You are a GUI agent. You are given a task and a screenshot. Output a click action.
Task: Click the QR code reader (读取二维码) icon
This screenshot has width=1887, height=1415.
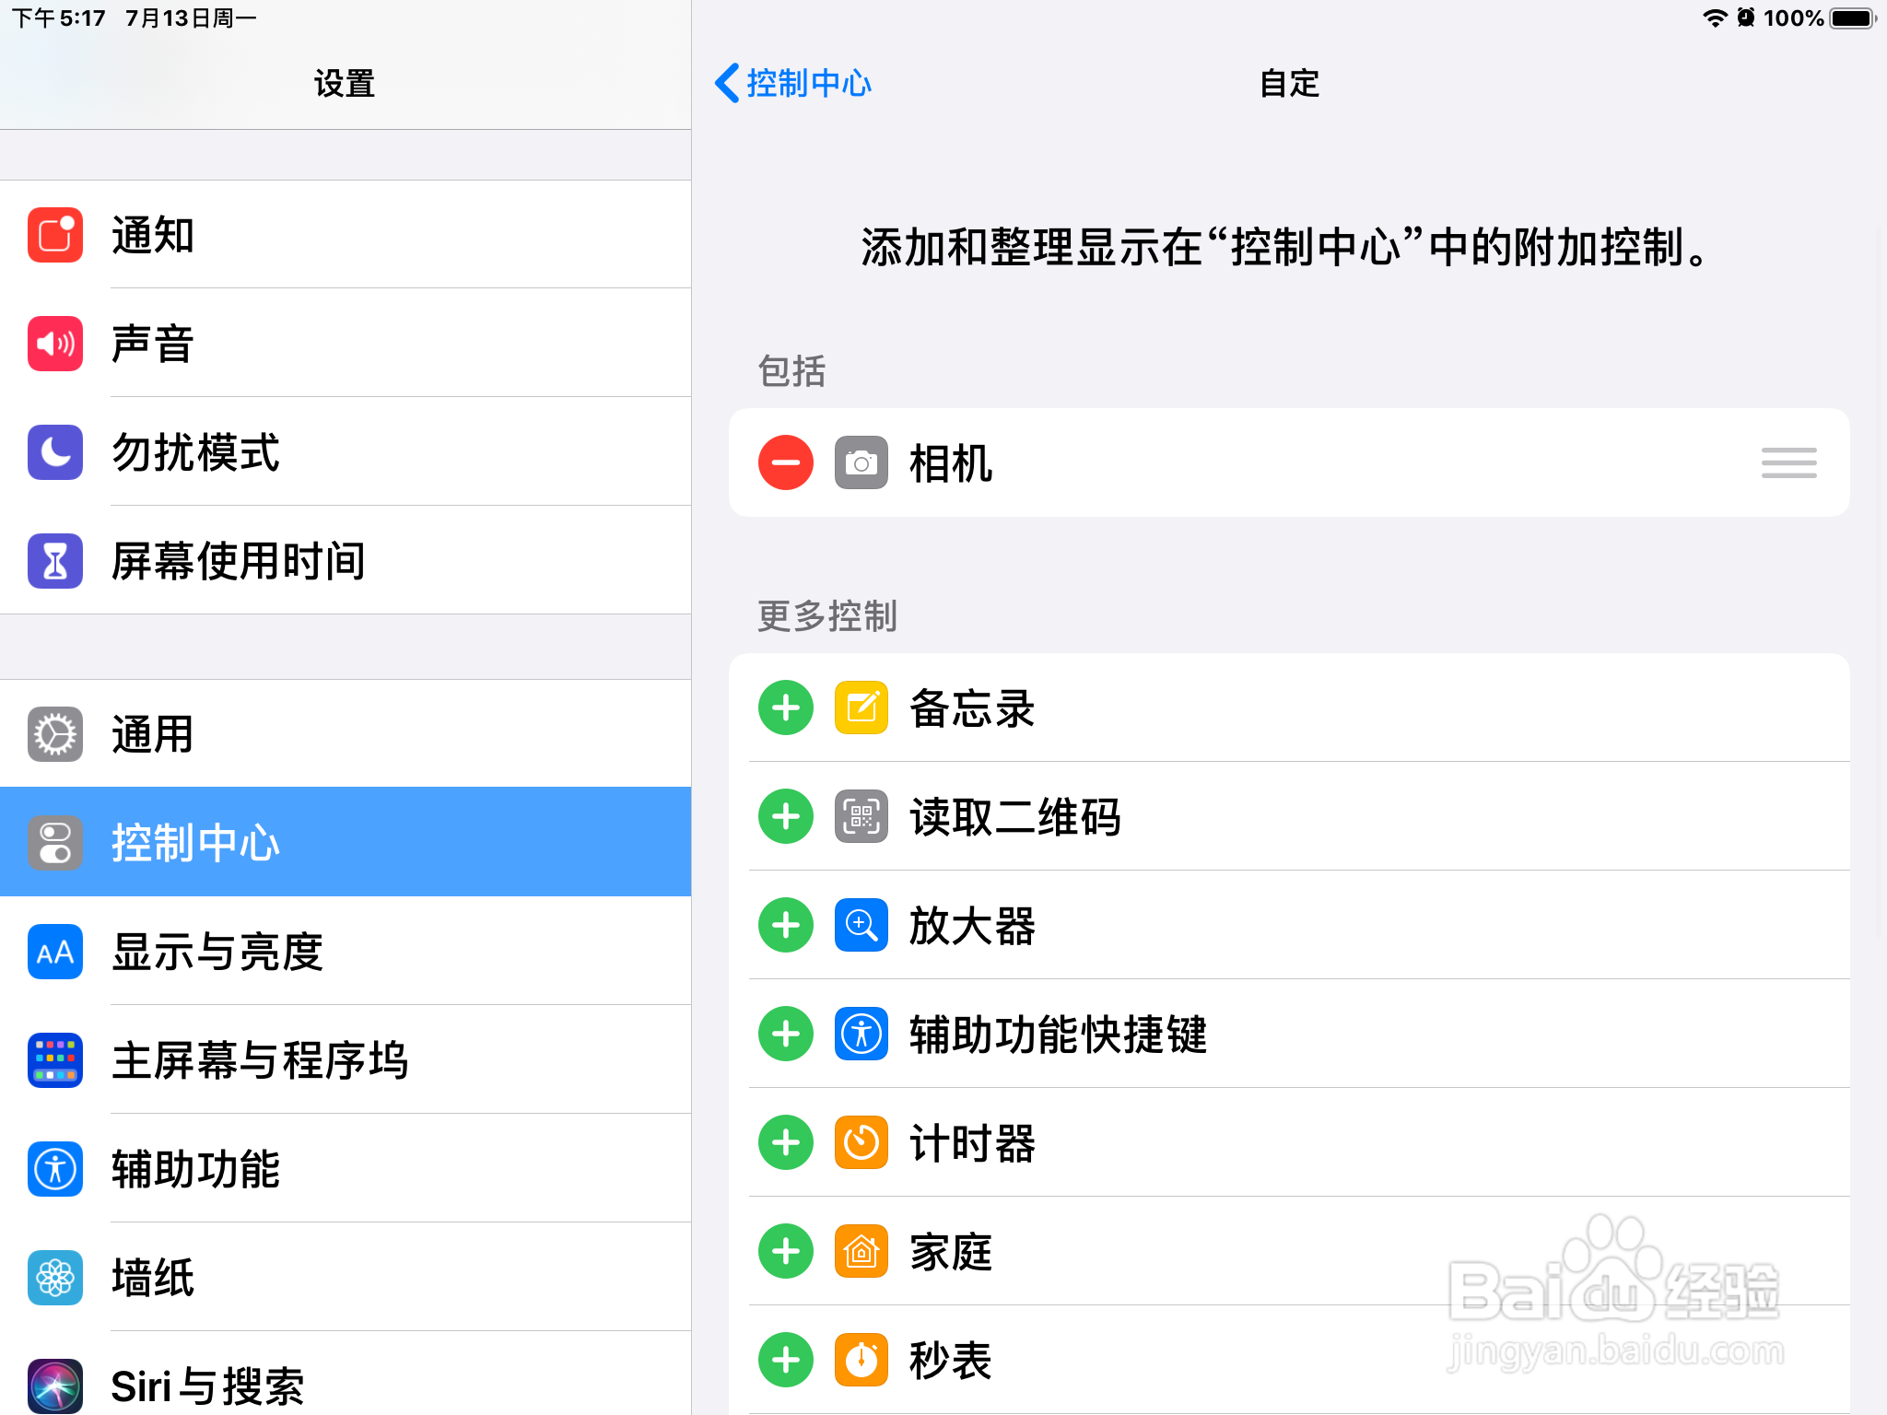tap(861, 816)
